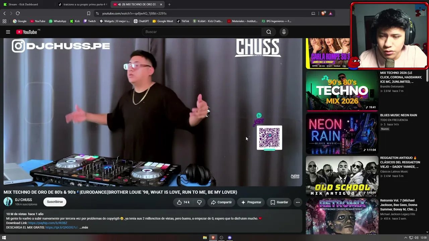Open the MIX TECHNO 2026 video title
This screenshot has height=241, width=429.
coord(401,77)
